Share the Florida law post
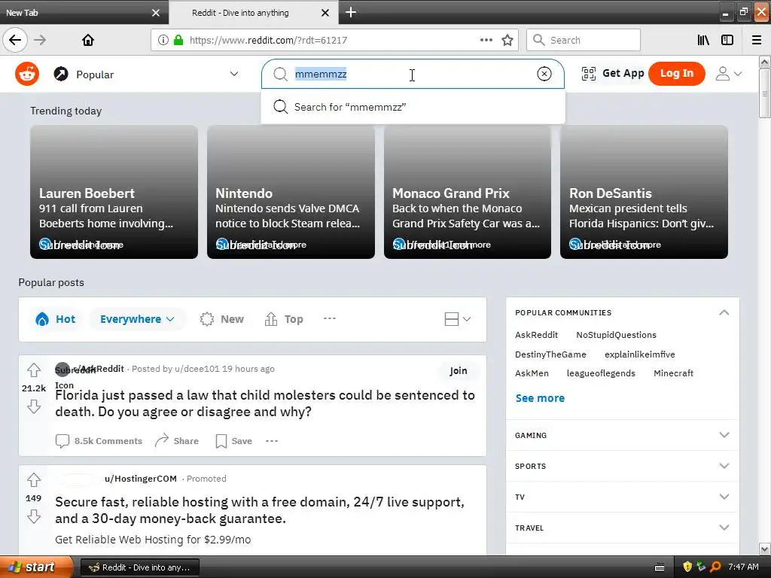 (176, 441)
